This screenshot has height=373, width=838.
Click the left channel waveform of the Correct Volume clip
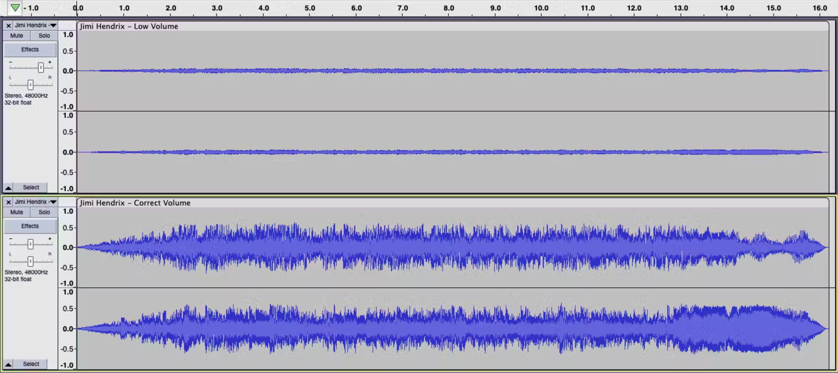tap(452, 247)
